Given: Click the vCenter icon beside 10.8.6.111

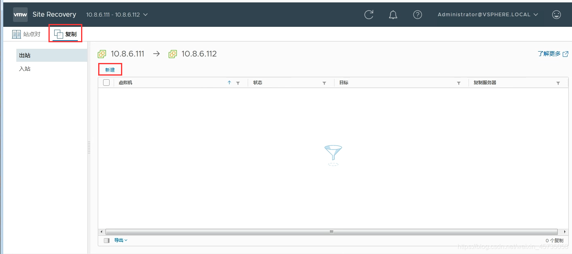Looking at the screenshot, I should 102,54.
